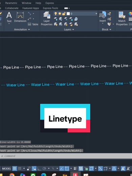
Task: Toggle Polar Tracking in status bar
Action: point(44,169)
